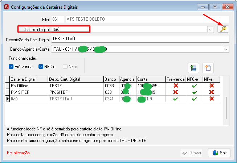Click red X Pré-venda for Pix Offline
This screenshot has width=237, height=163.
click(176, 85)
